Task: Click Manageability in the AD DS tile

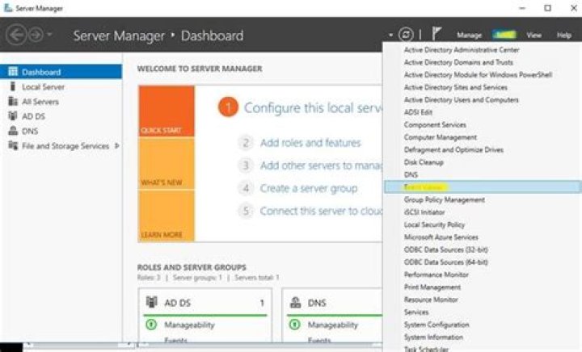Action: click(x=189, y=325)
